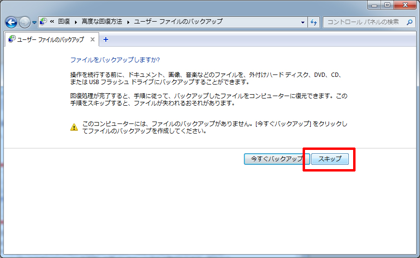Expand the arrow after 回復 breadcrumb

click(x=76, y=22)
